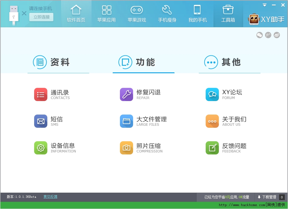Click the 反馈问题 text label
Viewport: 288px width, 209px height.
pos(234,146)
